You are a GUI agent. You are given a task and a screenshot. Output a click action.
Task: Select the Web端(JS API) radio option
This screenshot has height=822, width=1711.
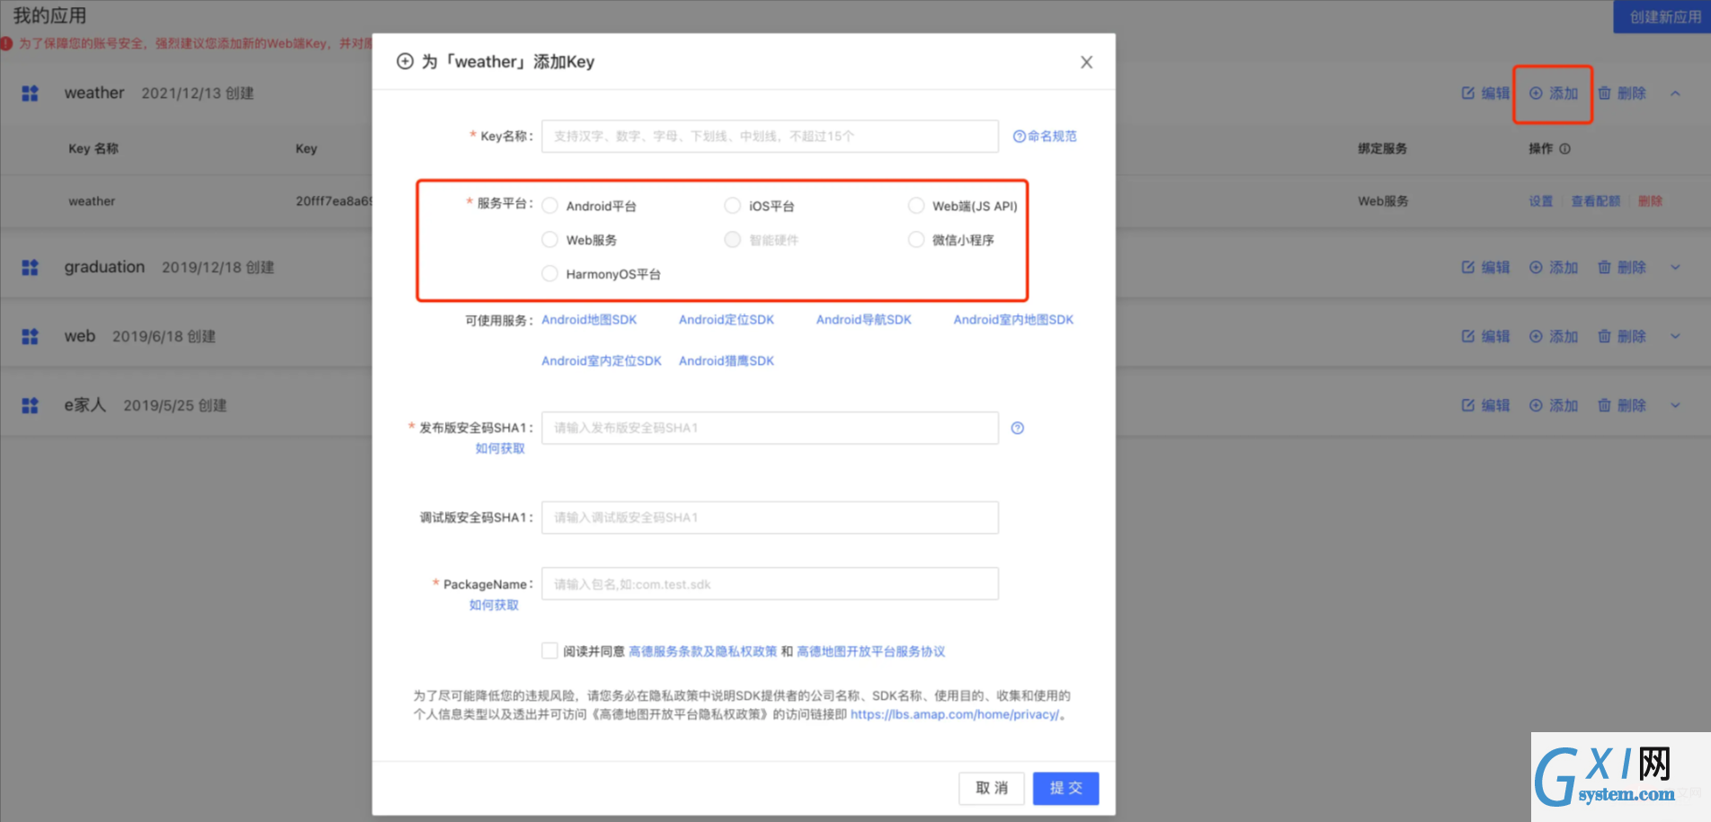click(x=916, y=206)
